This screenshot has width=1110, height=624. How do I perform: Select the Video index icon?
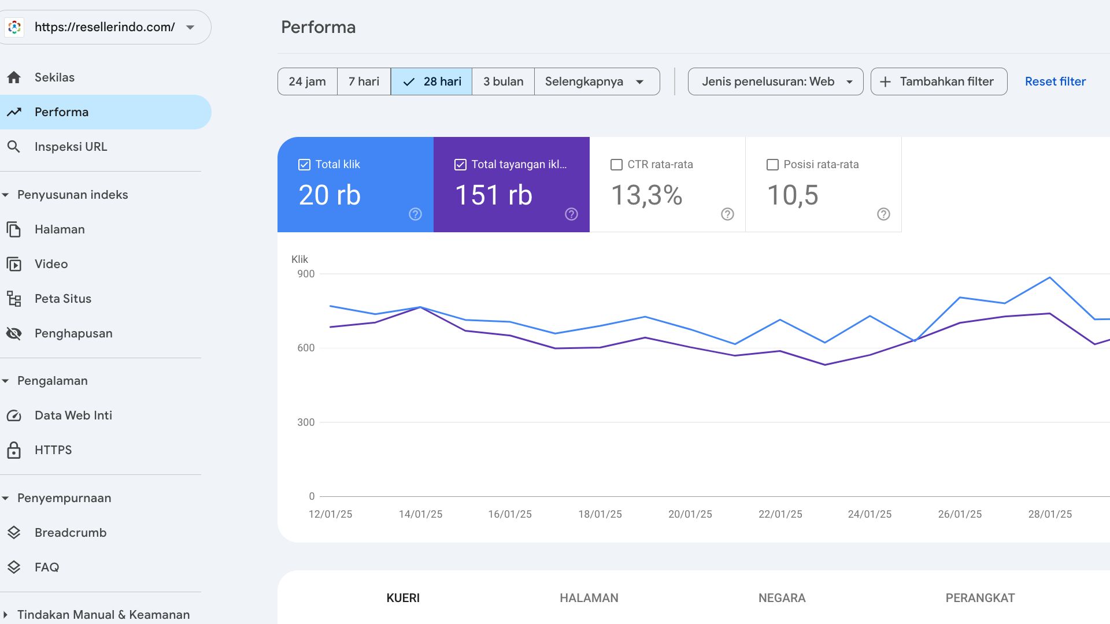click(14, 264)
